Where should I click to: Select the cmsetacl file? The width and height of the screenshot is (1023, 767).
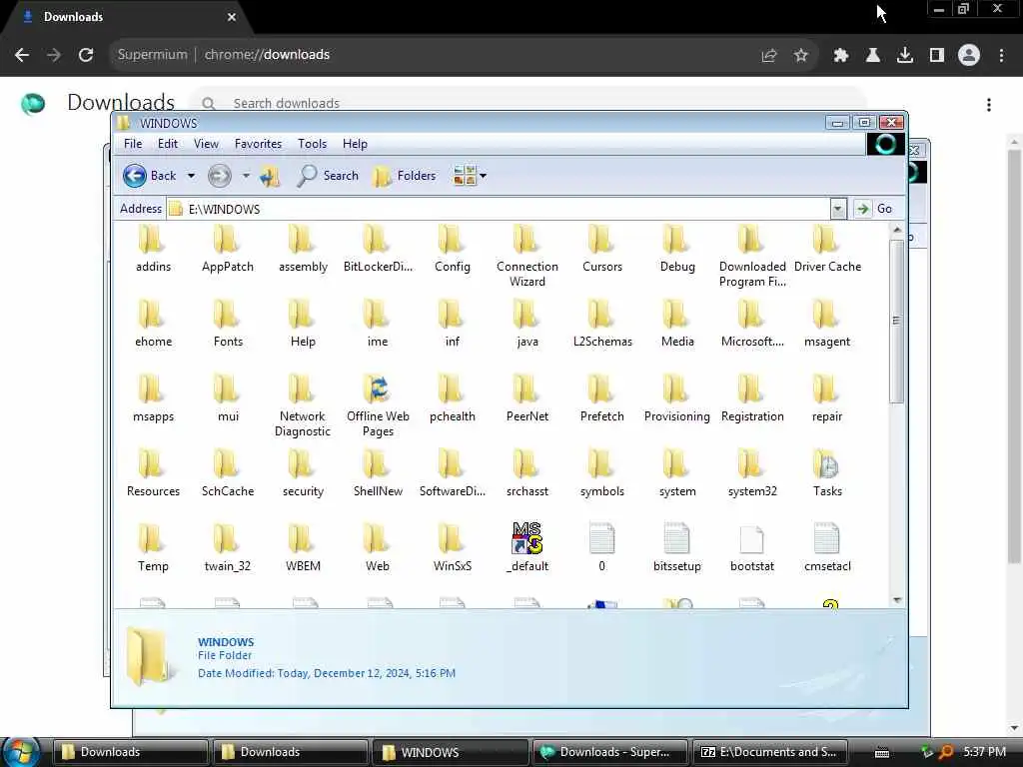(827, 548)
